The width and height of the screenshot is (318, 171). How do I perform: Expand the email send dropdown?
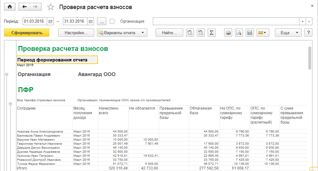point(263,33)
